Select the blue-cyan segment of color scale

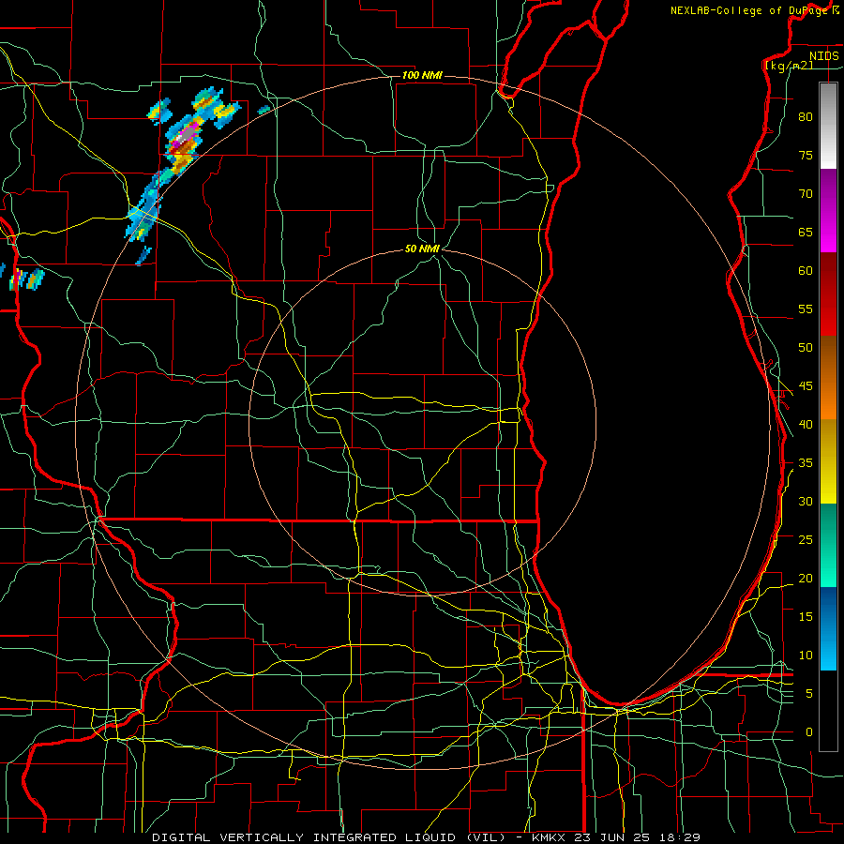pos(828,628)
